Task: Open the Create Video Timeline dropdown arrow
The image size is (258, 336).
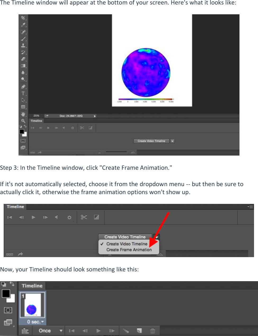Action: point(157,237)
